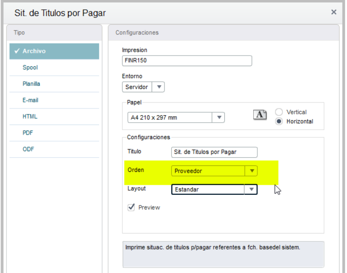The height and width of the screenshot is (273, 347).
Task: Click the Tipo panel header
Action: [x=54, y=33]
